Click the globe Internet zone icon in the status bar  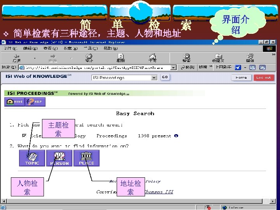pos(224,208)
